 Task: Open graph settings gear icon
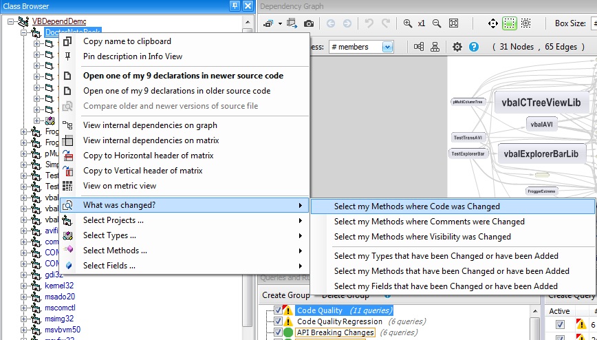[457, 47]
